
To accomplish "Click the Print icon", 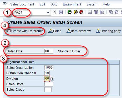I will click(x=90, y=12).
